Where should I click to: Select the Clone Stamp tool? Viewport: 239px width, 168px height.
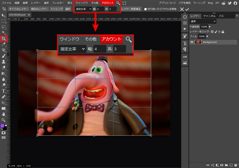(3, 62)
